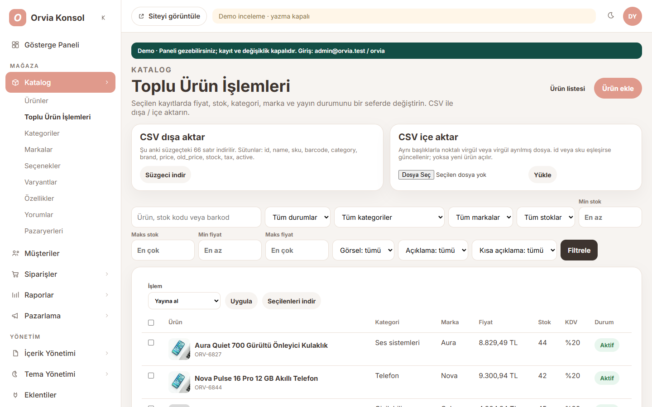Open Pazaryerleri in the sidebar
The width and height of the screenshot is (652, 407).
(x=43, y=231)
